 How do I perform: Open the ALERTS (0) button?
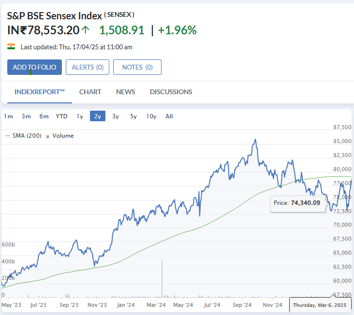point(88,67)
